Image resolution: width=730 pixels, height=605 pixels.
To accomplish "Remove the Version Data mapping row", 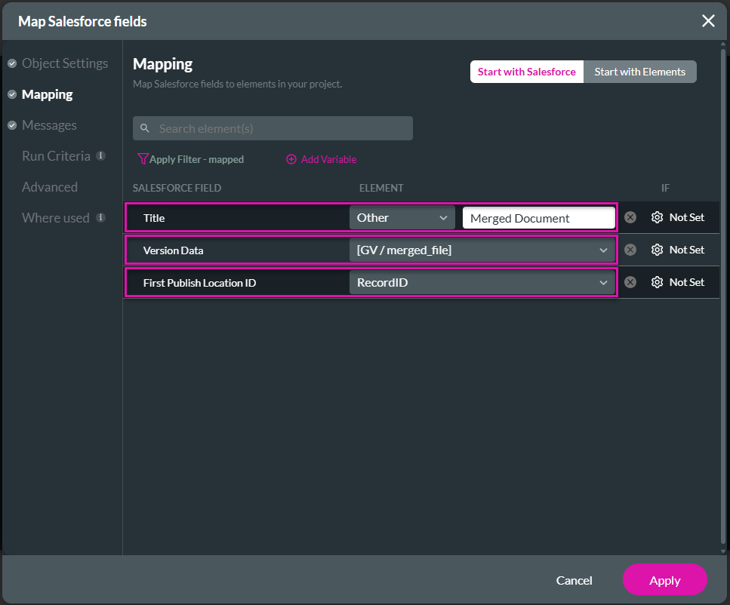I will 630,250.
